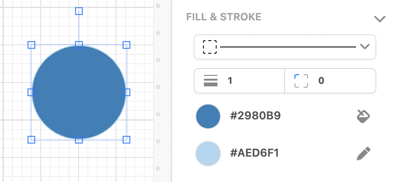Open the light blue stroke color swatch
The width and height of the screenshot is (395, 182).
208,153
